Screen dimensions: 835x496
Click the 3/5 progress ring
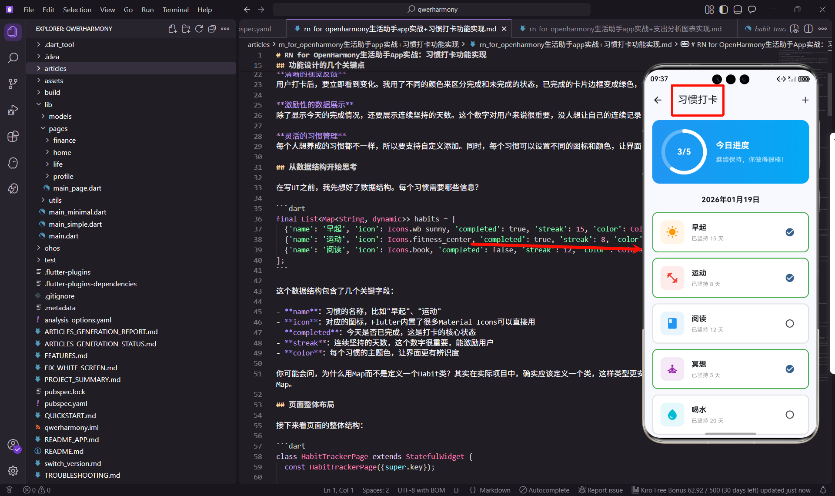[x=684, y=152]
